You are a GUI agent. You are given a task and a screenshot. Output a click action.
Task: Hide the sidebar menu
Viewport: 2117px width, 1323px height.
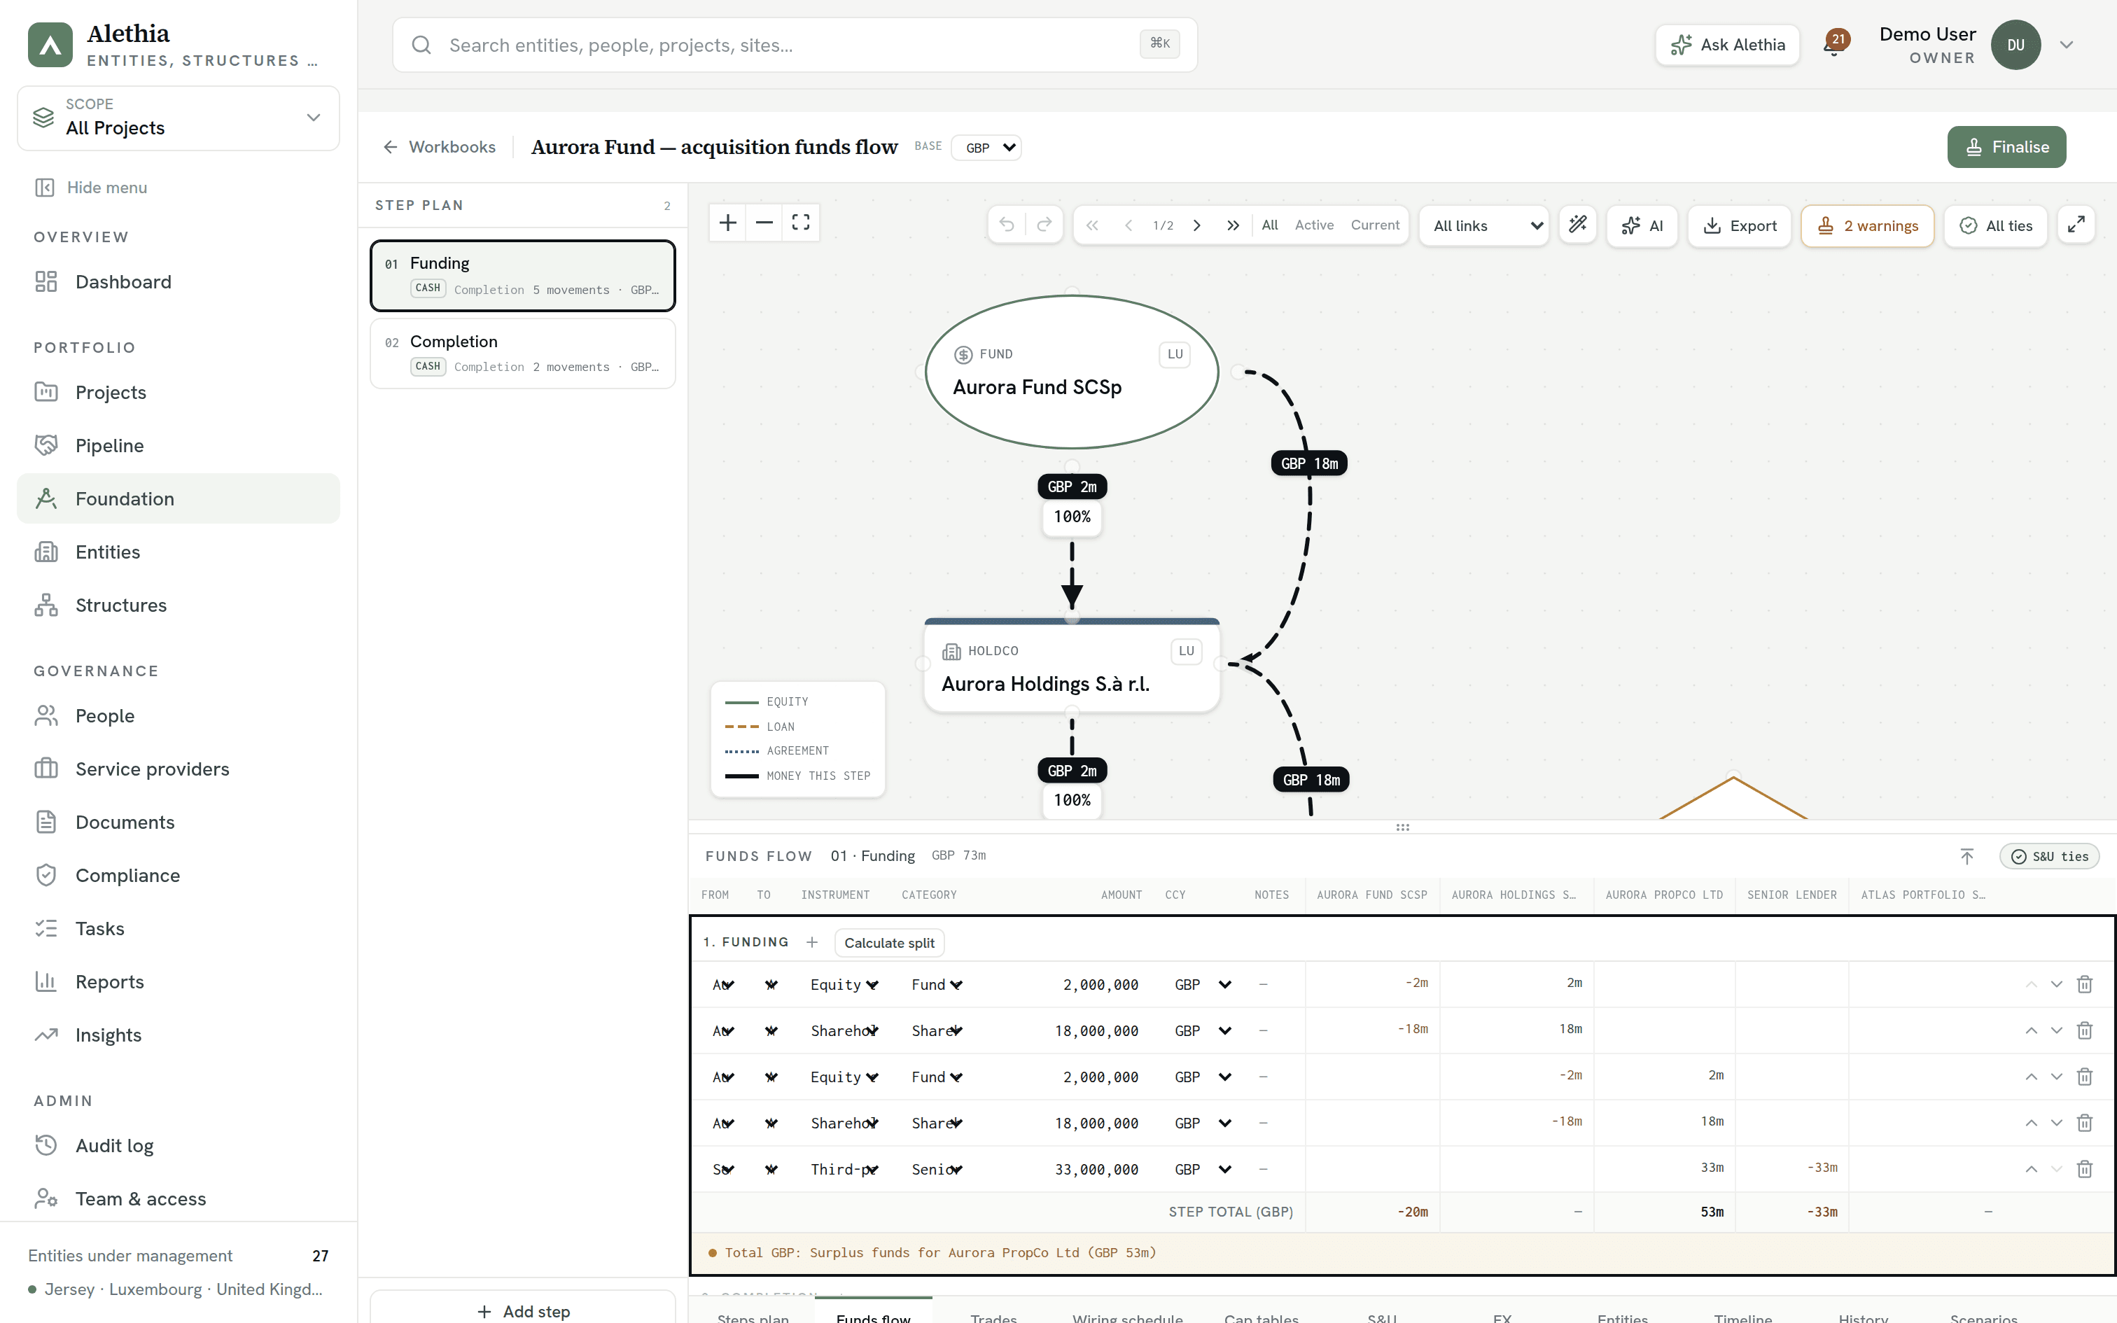tap(91, 188)
